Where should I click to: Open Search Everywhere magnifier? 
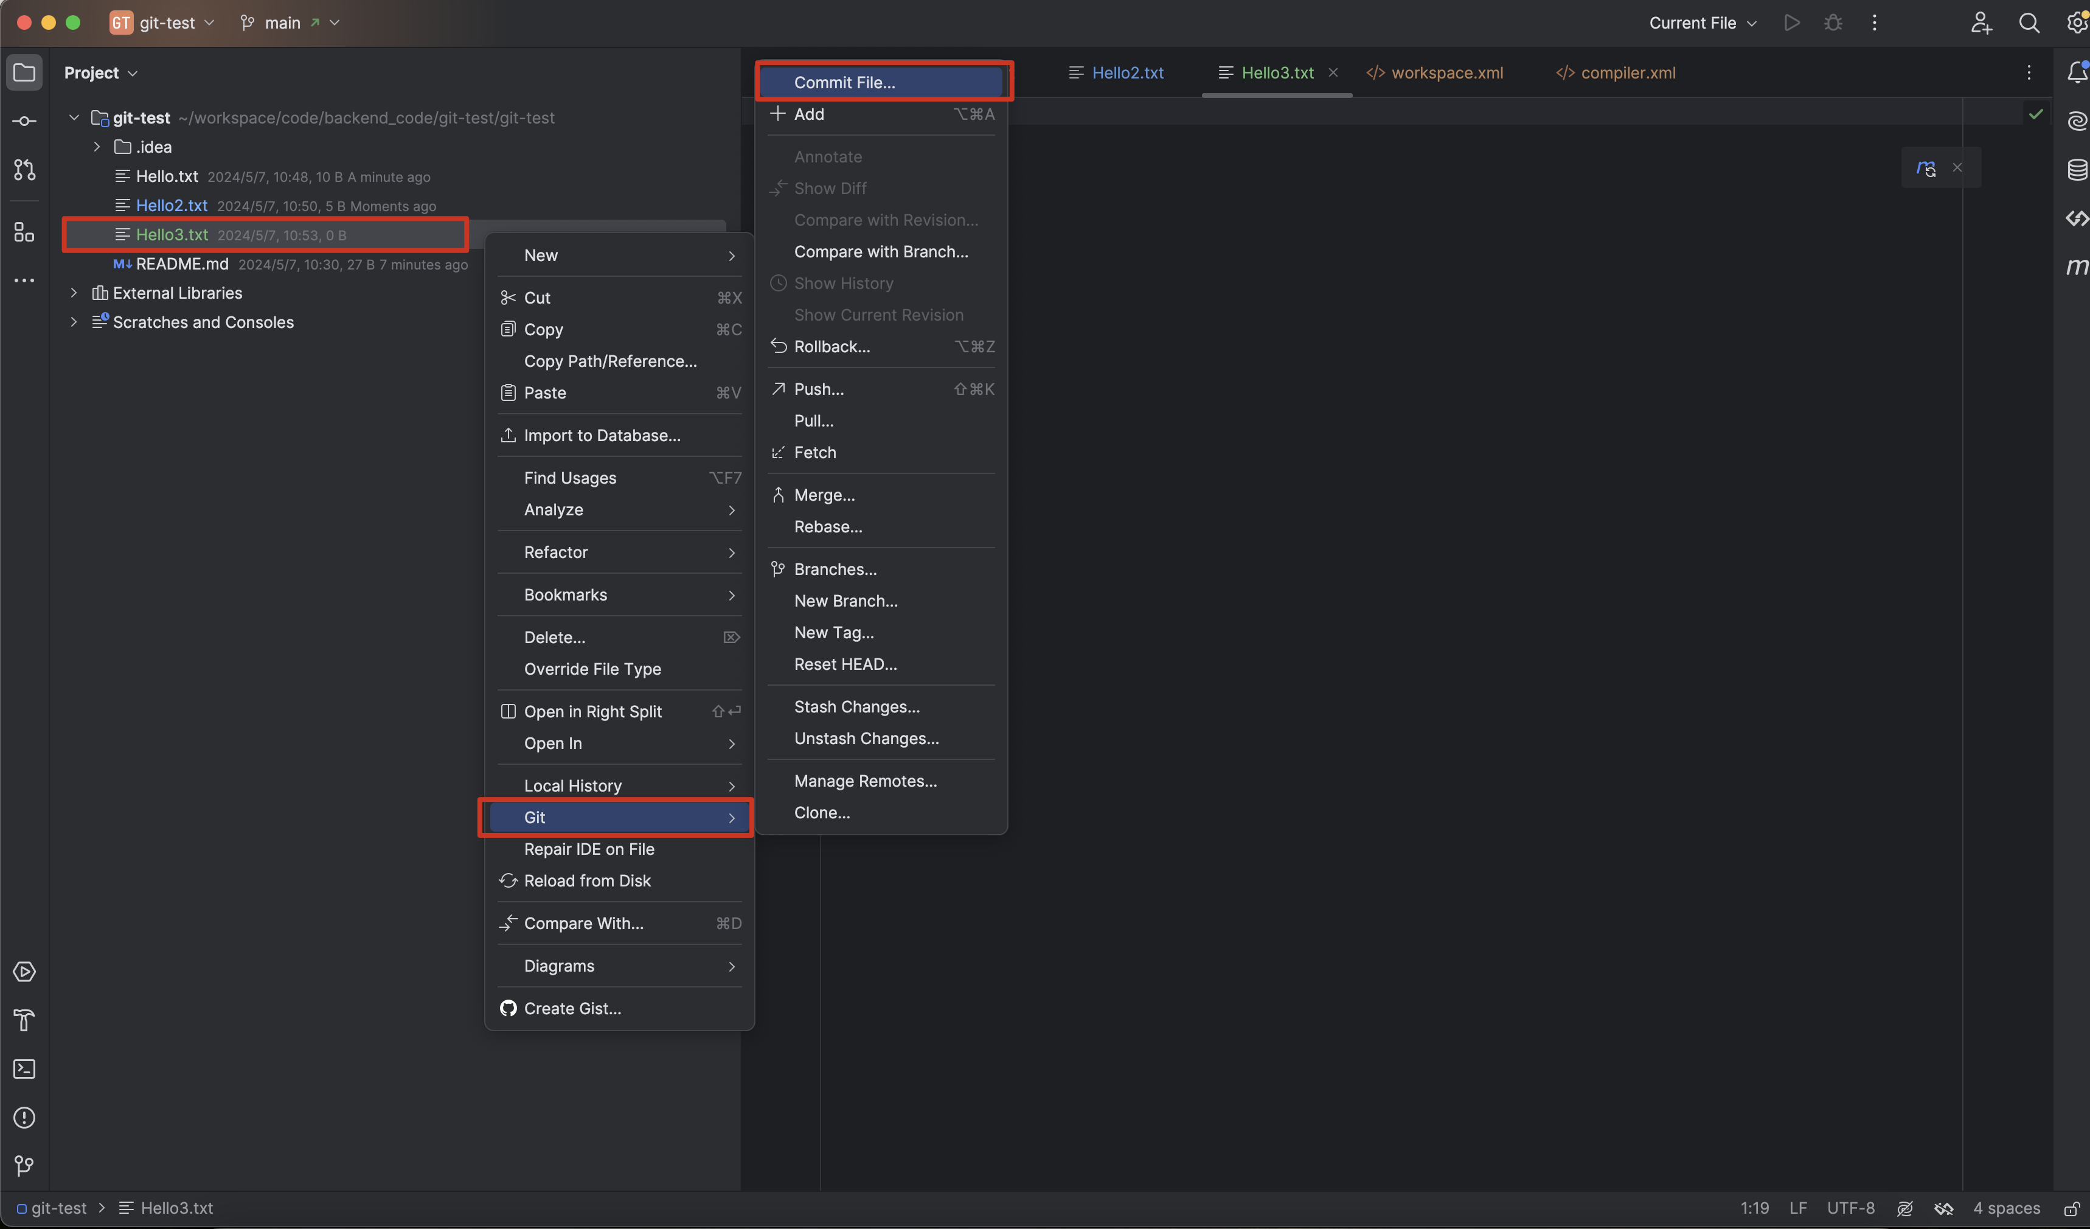[x=2029, y=23]
